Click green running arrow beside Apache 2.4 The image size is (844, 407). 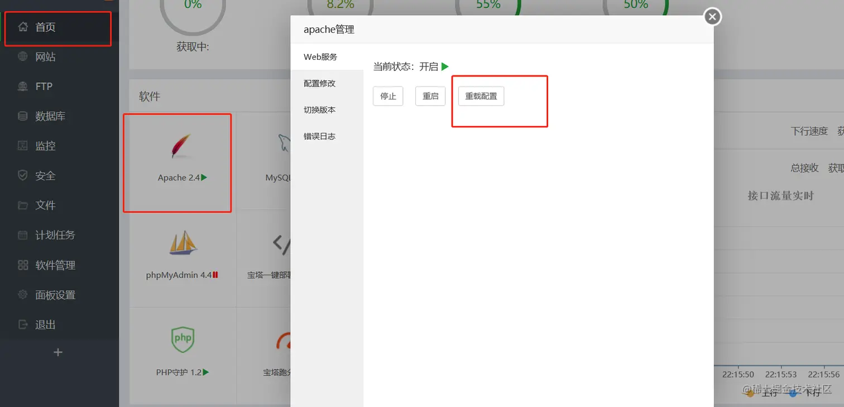pyautogui.click(x=204, y=178)
